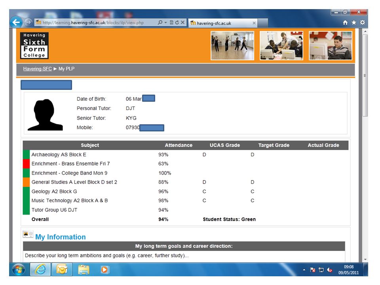380x285 pixels.
Task: Close the havering-sfc.ac.uk tab
Action: [x=254, y=23]
